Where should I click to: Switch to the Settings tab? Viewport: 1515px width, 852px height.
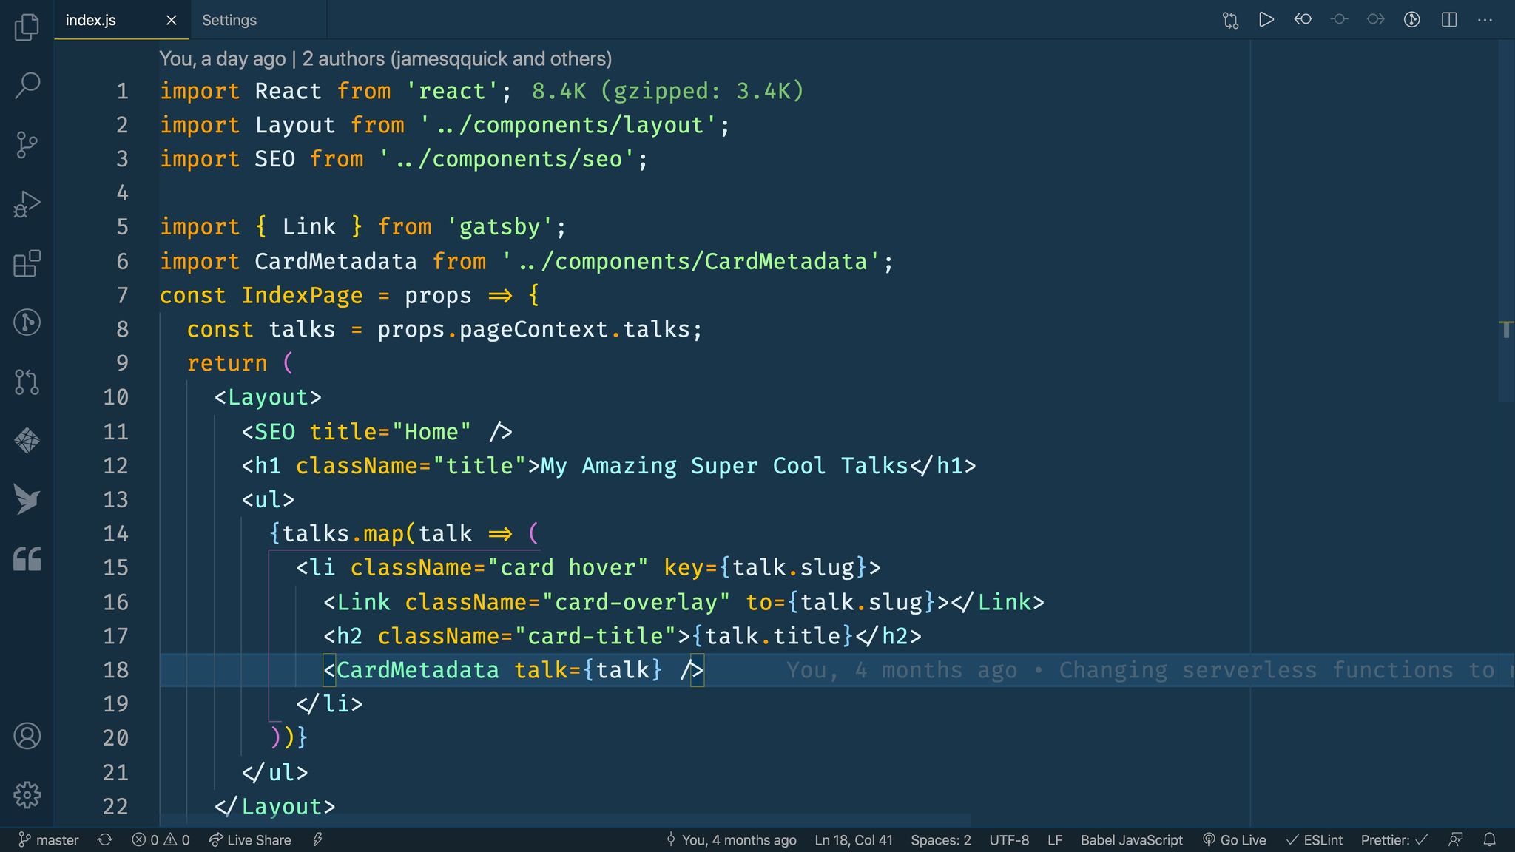click(x=229, y=20)
